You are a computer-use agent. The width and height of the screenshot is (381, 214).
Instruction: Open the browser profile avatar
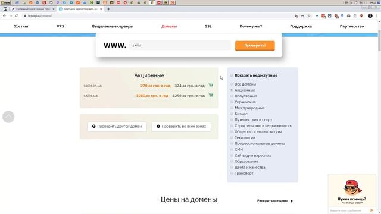coord(370,16)
